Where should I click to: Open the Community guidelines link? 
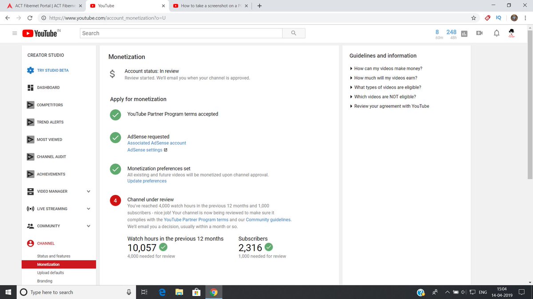pyautogui.click(x=268, y=220)
